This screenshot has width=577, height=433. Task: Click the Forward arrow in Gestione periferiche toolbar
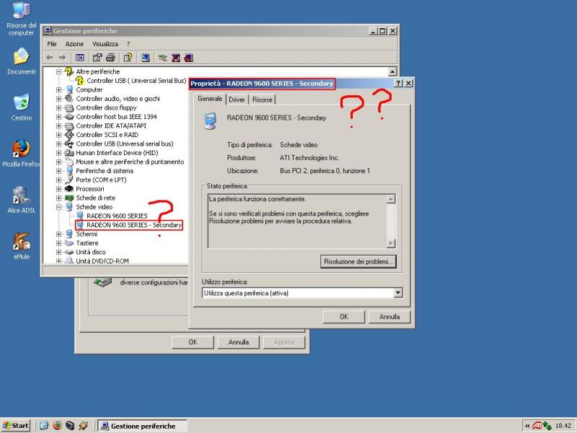tap(62, 58)
